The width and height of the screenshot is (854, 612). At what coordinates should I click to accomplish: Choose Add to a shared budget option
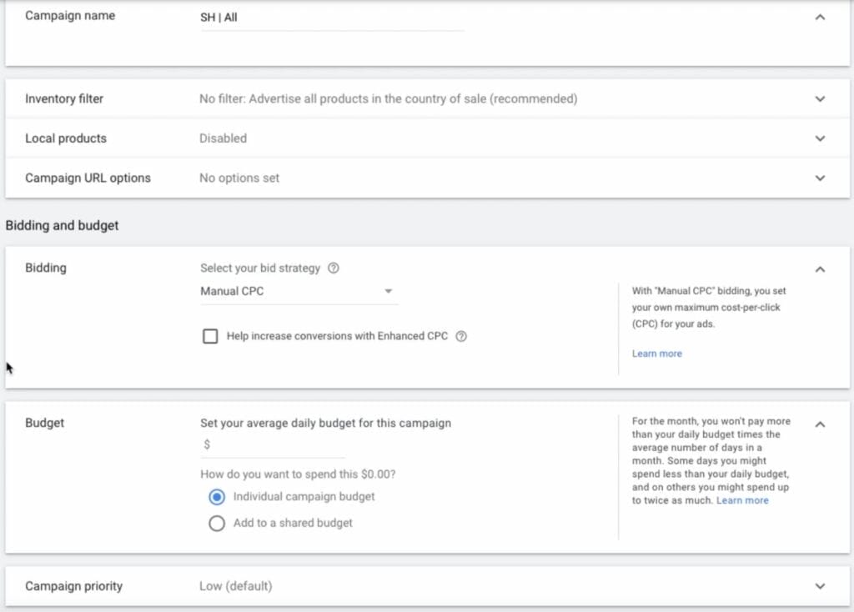pyautogui.click(x=217, y=524)
